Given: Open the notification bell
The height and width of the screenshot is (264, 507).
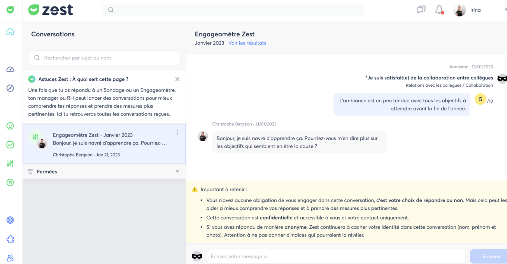Looking at the screenshot, I should point(439,10).
